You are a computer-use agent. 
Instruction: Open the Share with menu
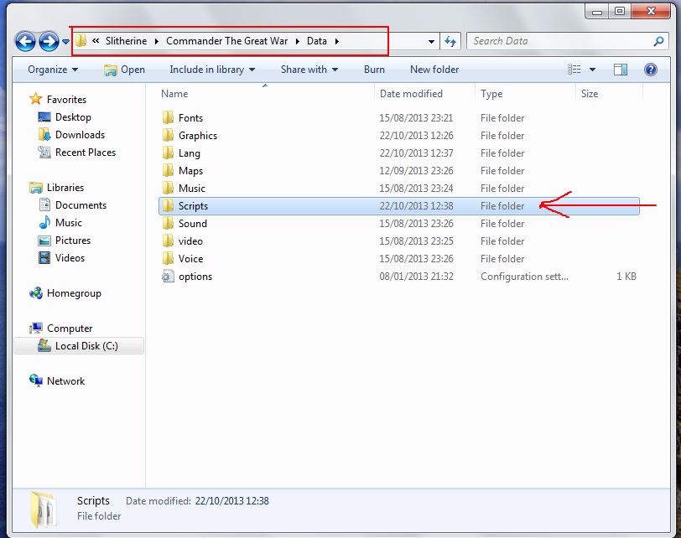(x=309, y=70)
